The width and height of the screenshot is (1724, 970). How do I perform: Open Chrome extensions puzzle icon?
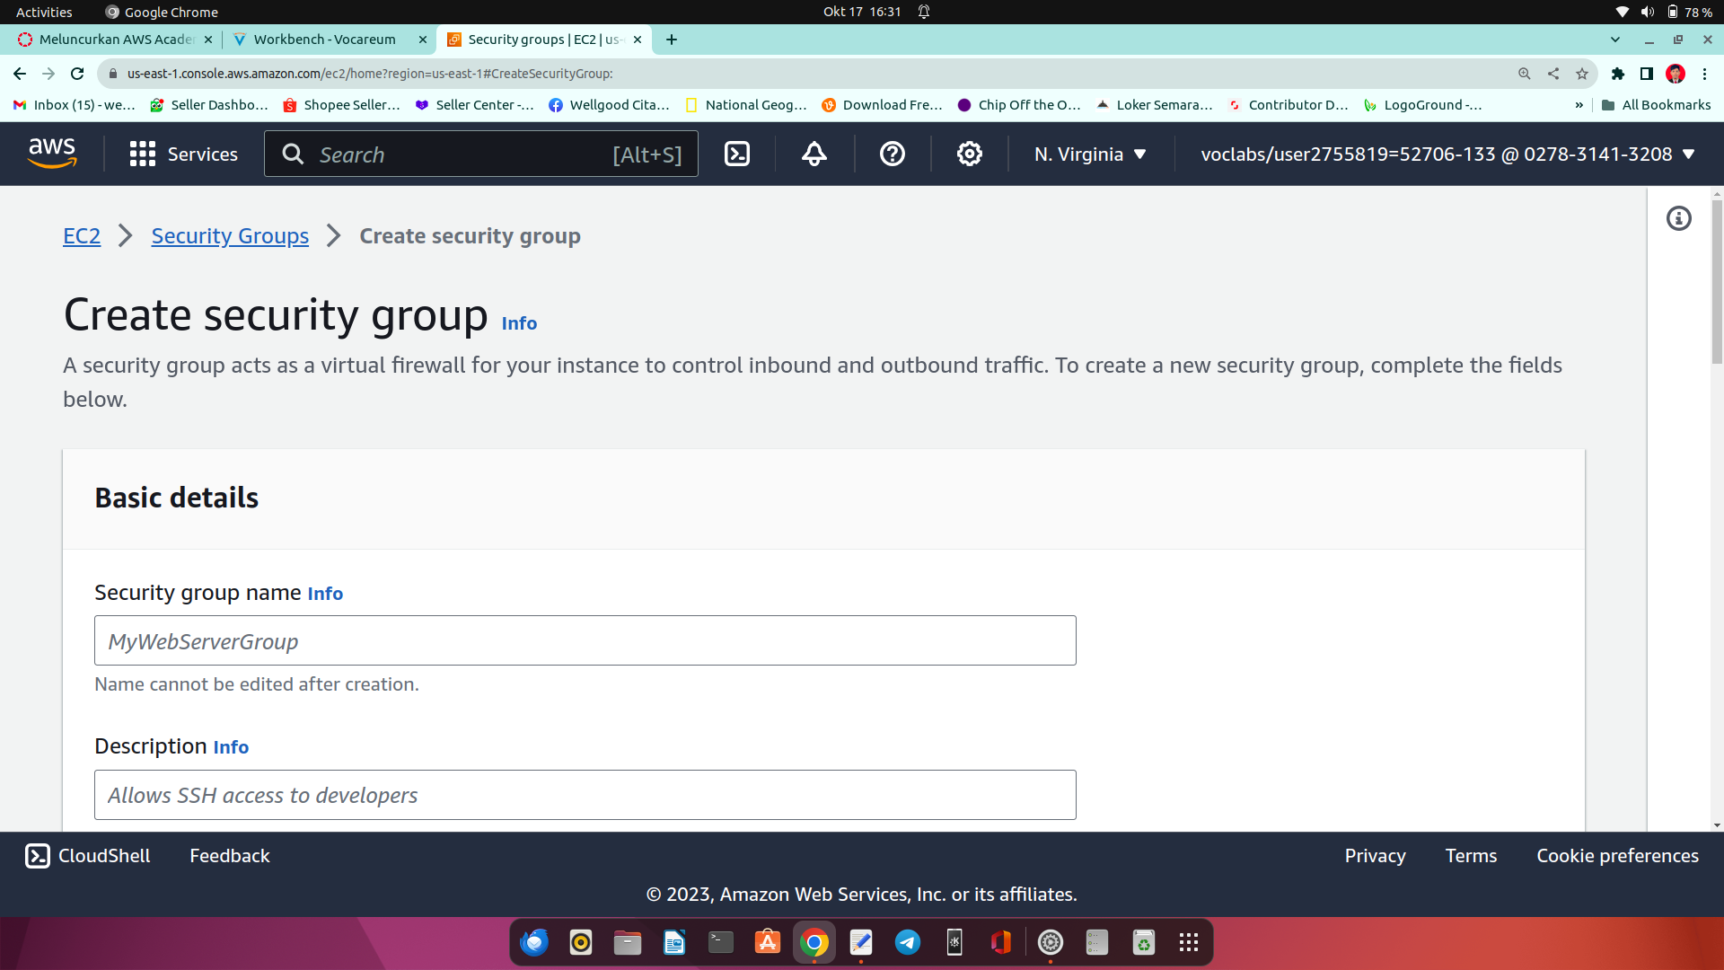(1617, 74)
